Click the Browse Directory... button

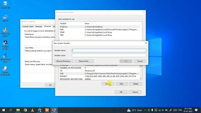(x=64, y=61)
